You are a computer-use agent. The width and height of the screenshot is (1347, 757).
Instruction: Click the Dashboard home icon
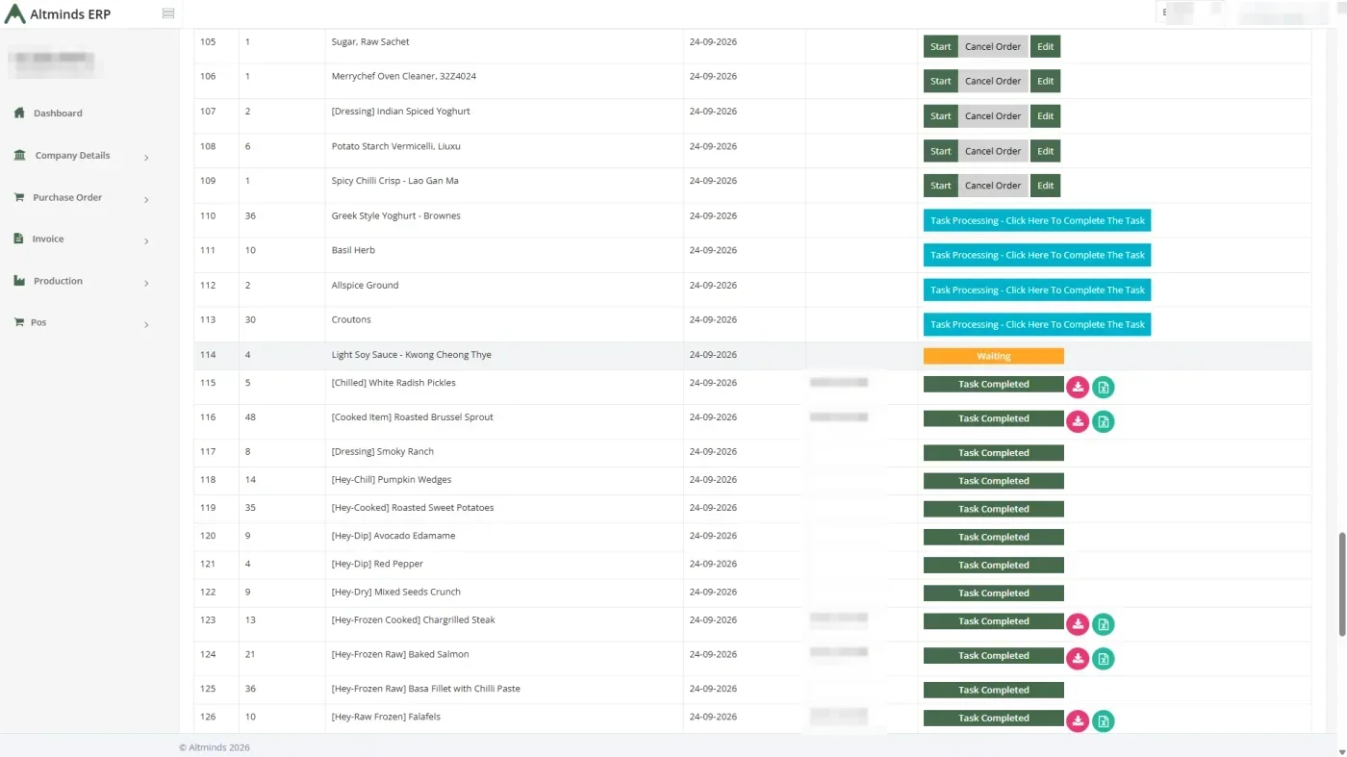pos(19,113)
